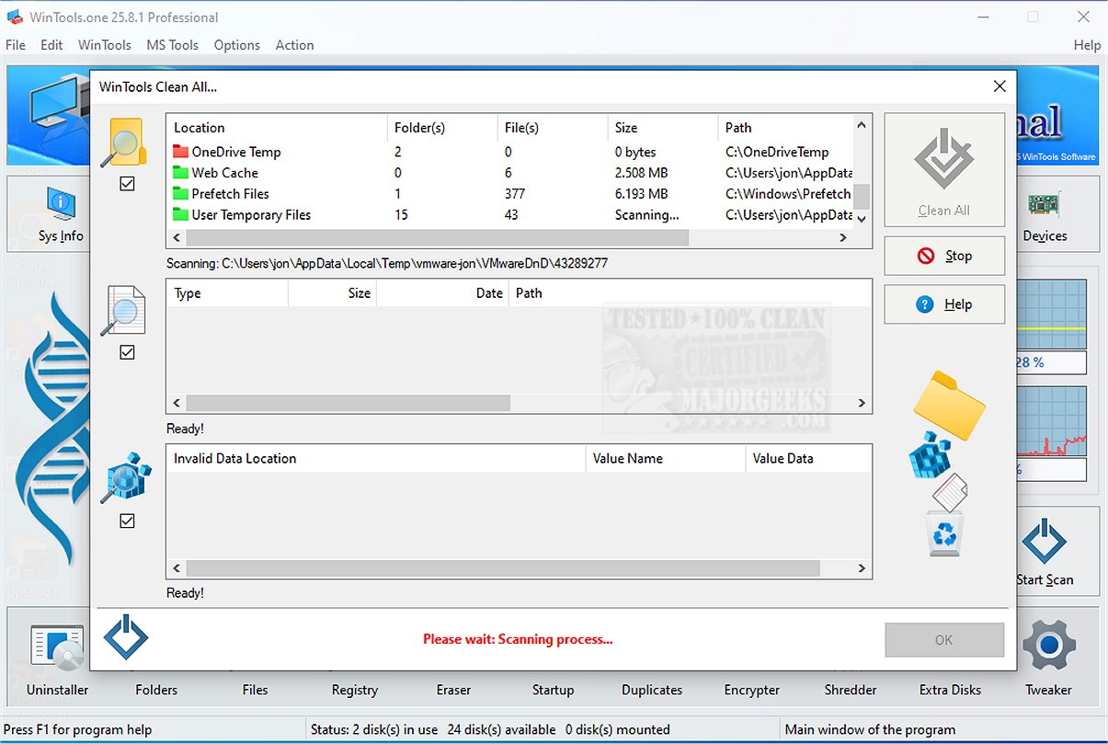This screenshot has height=744, width=1108.
Task: Open the Startup tool
Action: click(x=553, y=690)
